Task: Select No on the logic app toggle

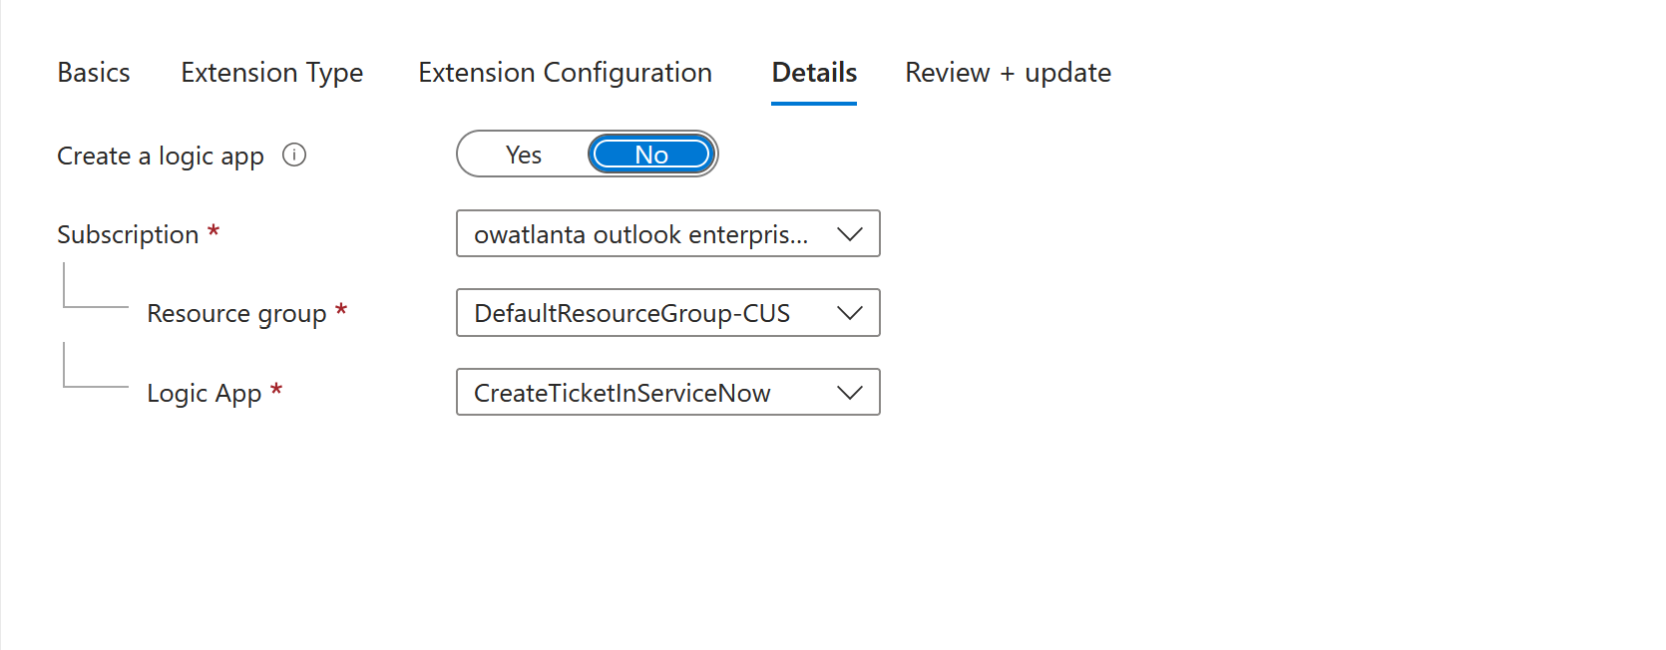Action: (x=651, y=155)
